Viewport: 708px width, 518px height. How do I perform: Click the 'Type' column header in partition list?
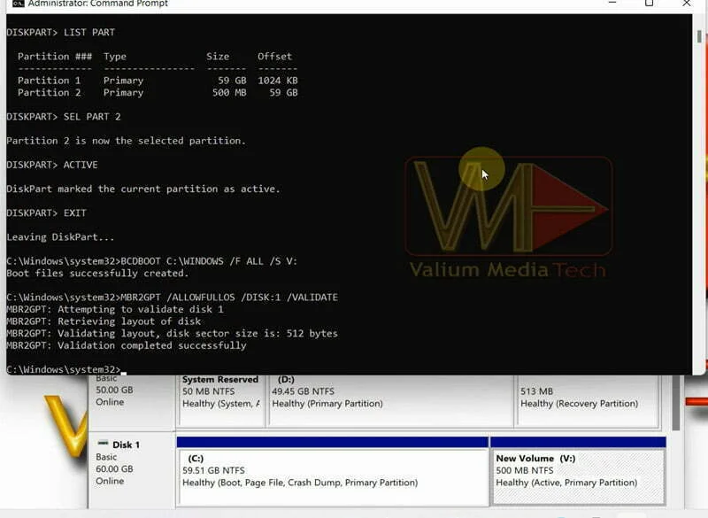click(x=115, y=57)
